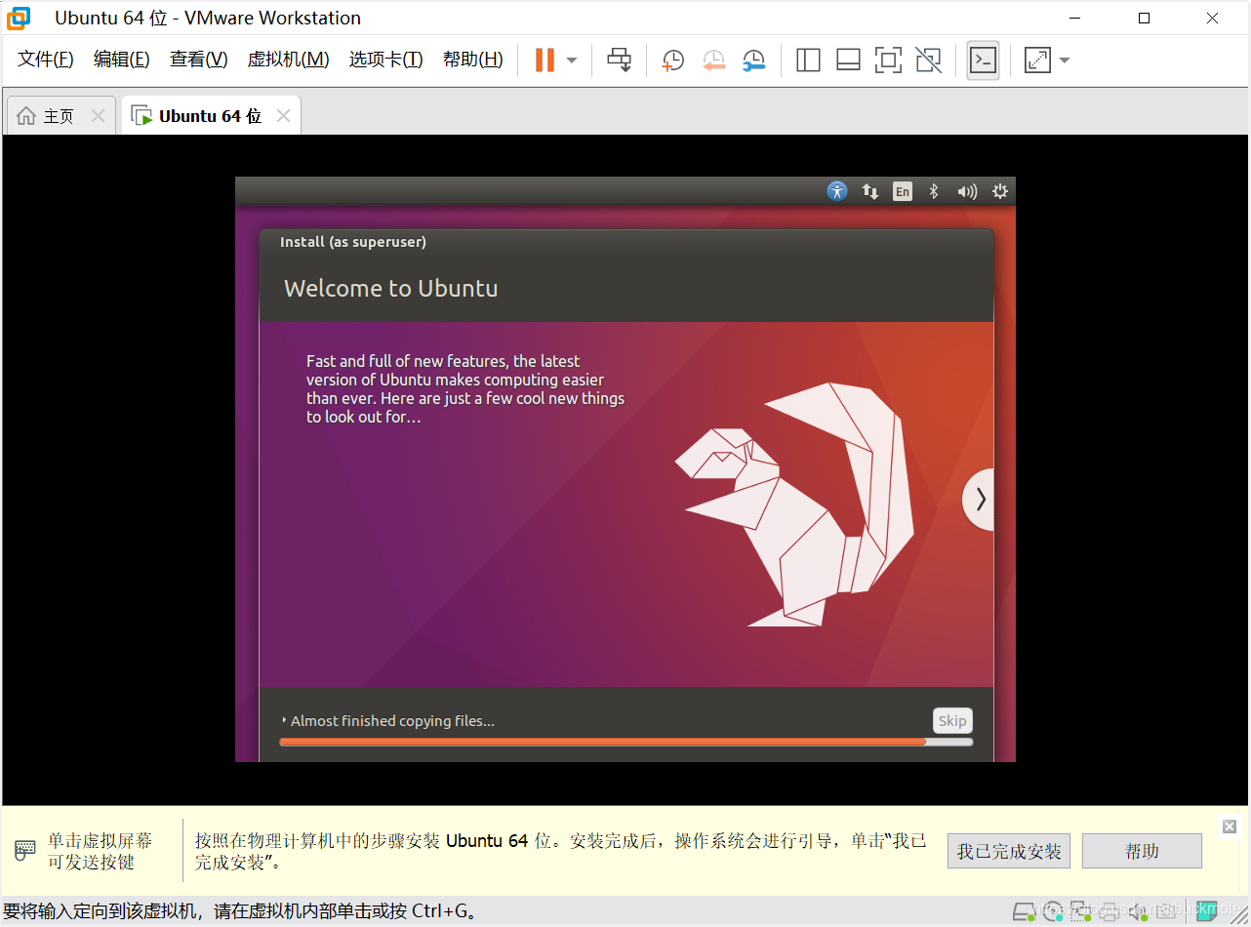Click the Skip button in installer
The height and width of the screenshot is (927, 1251).
(x=952, y=721)
